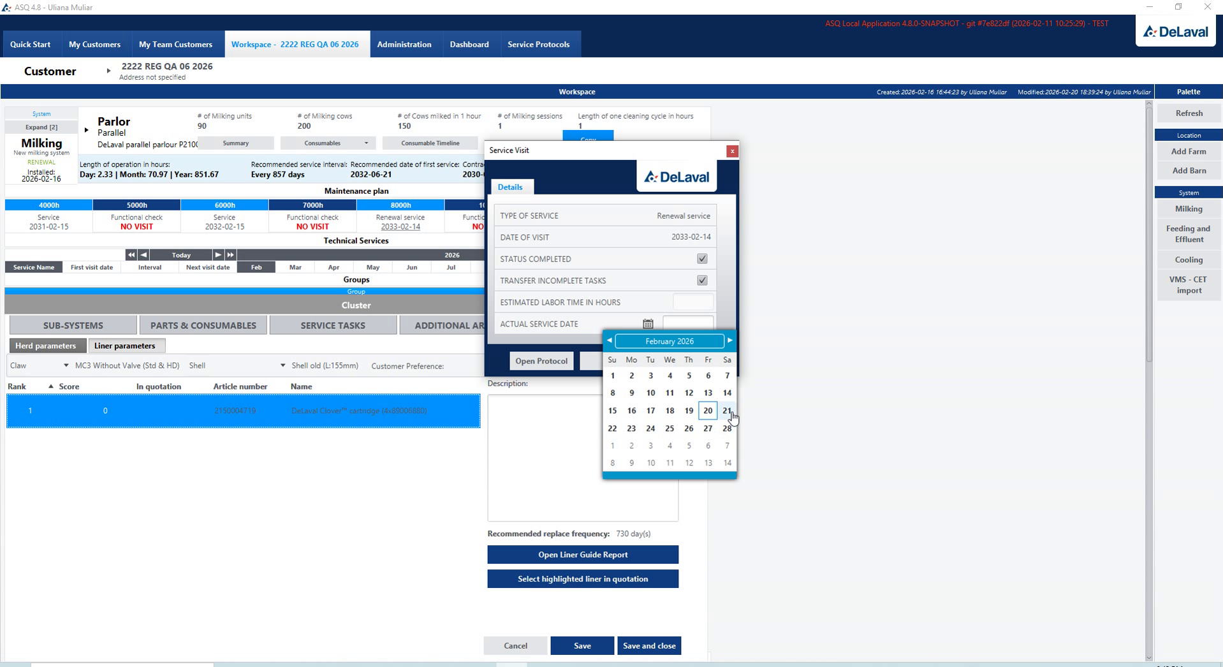Expand the Parlor system arrow

point(86,130)
